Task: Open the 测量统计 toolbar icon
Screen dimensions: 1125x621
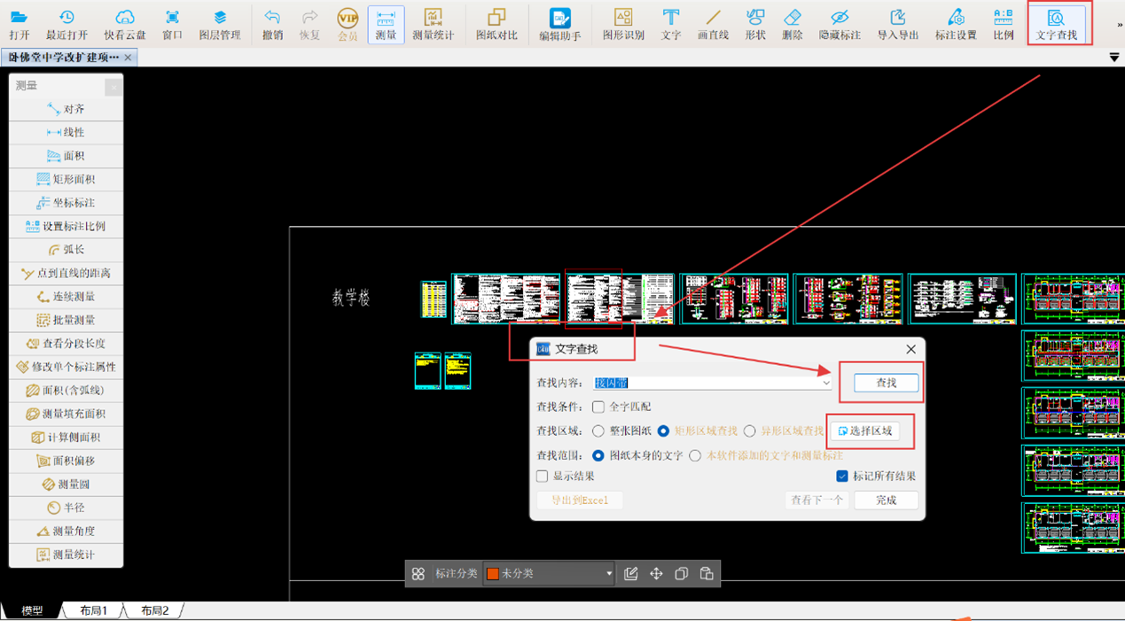Action: coord(433,24)
